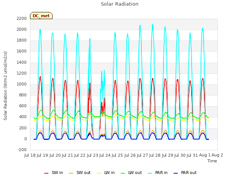Click the Aug 1 x-axis tick label
The width and height of the screenshot is (240, 180).
click(205, 155)
